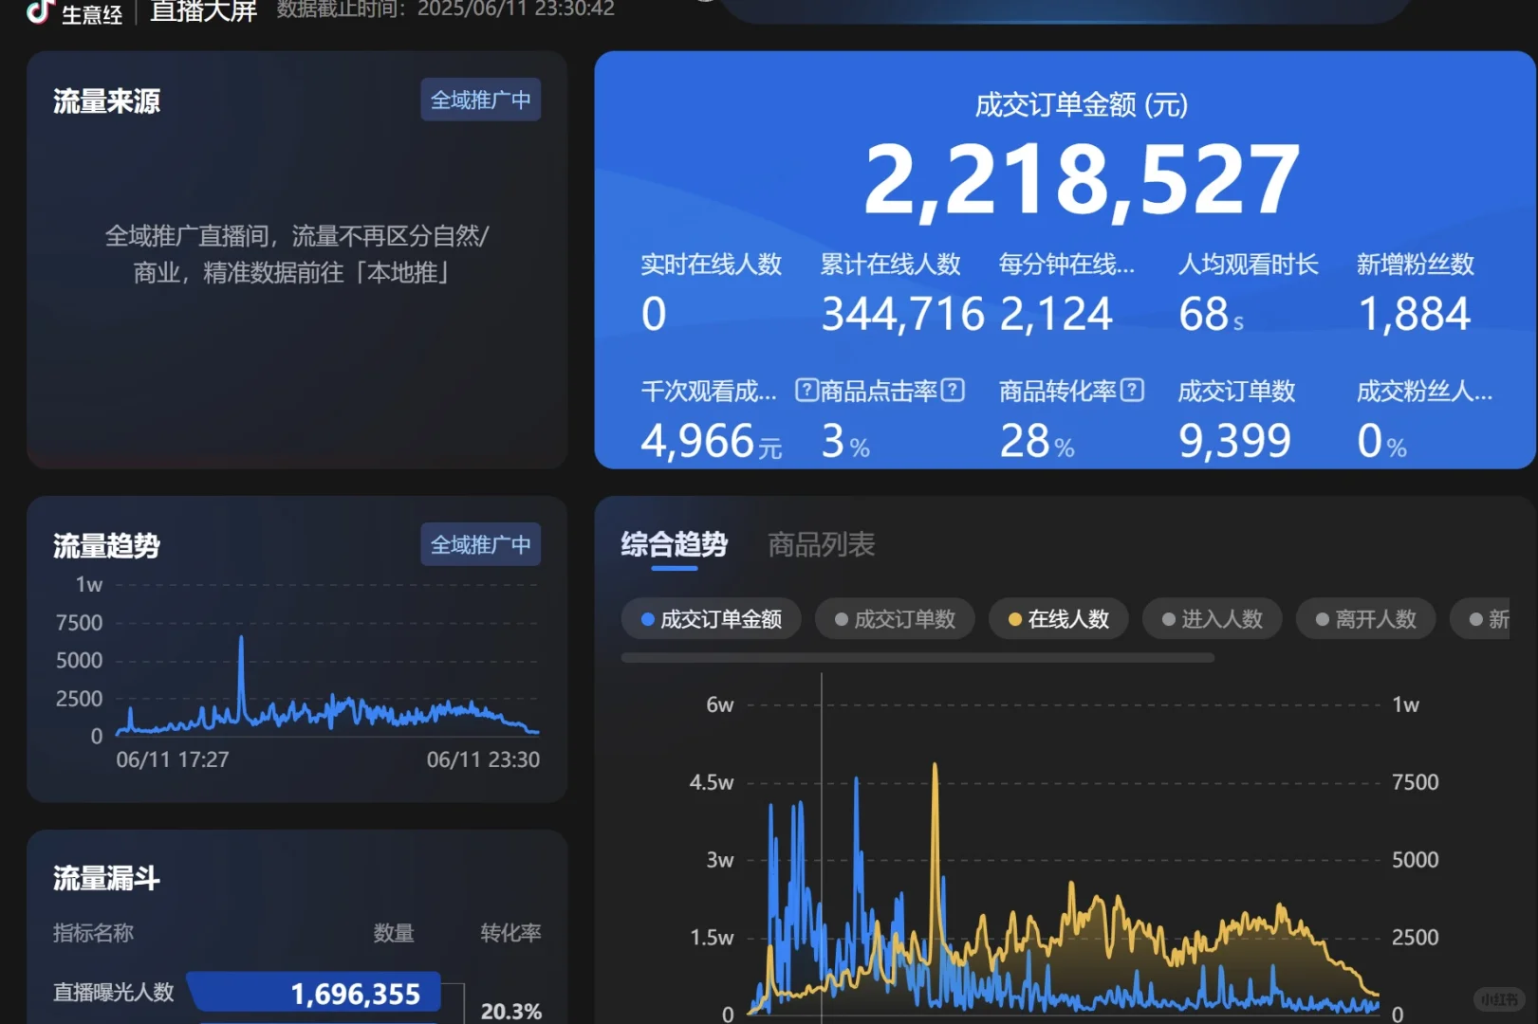Image resolution: width=1538 pixels, height=1024 pixels.
Task: Toggle 成交订单数 series in chart legend
Action: click(x=895, y=619)
